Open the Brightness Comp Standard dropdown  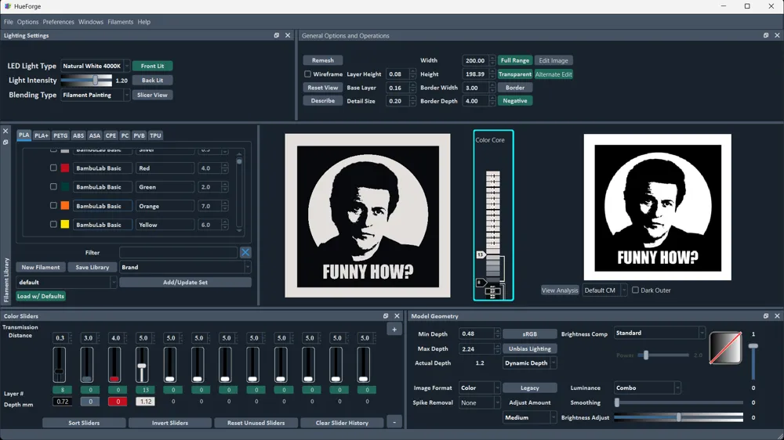659,333
